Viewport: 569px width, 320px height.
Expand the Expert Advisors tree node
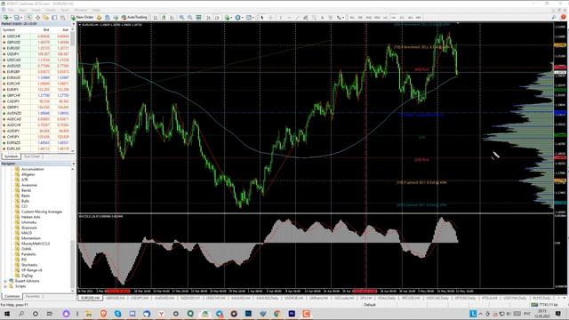5,281
